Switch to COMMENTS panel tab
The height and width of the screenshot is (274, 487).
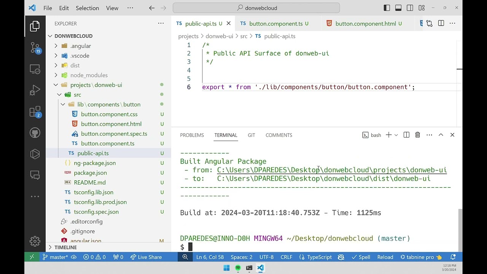(x=279, y=135)
